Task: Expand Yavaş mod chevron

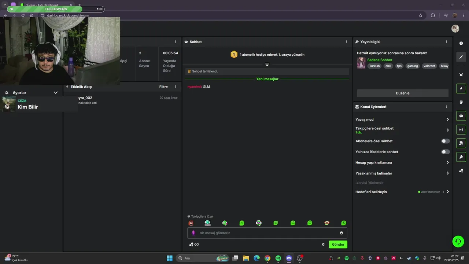Action: [447, 120]
